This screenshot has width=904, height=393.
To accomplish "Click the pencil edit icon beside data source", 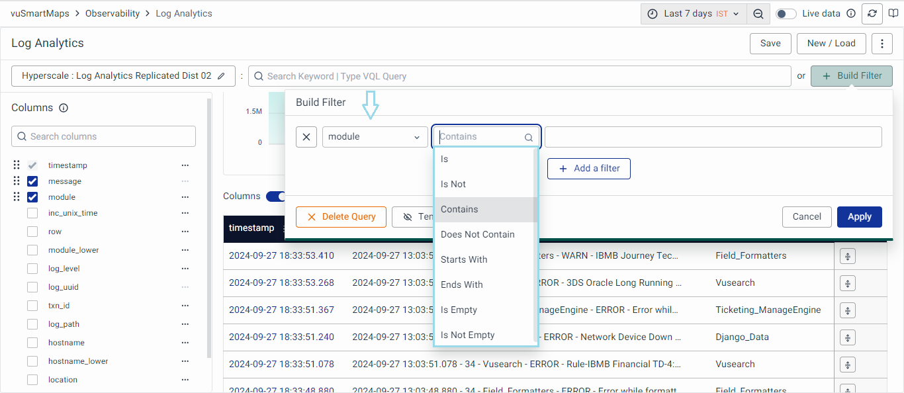I will pyautogui.click(x=221, y=76).
